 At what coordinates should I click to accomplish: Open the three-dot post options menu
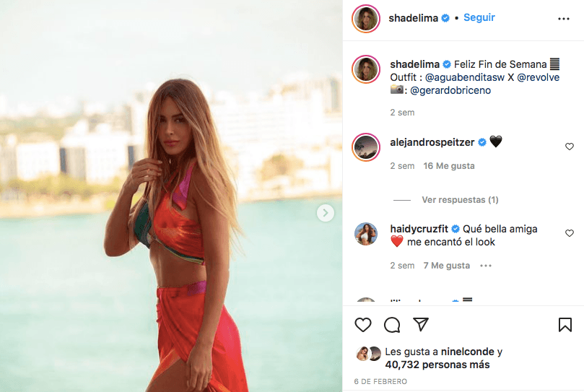(x=564, y=19)
